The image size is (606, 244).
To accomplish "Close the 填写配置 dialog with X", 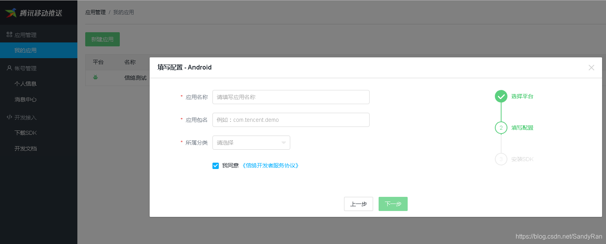I will tap(591, 68).
